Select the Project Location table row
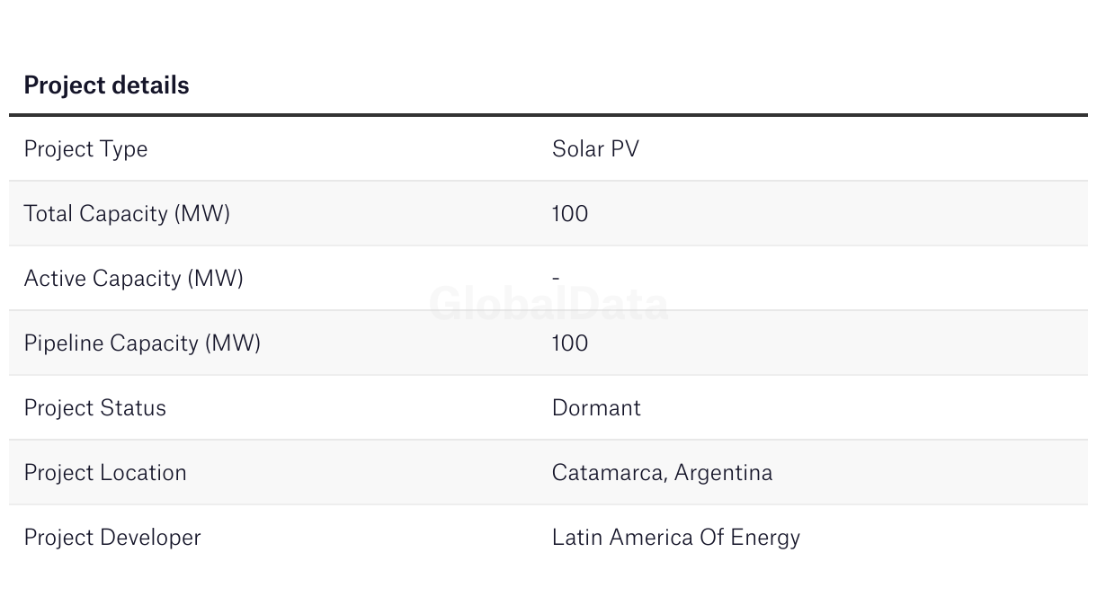1097x606 pixels. [x=548, y=472]
